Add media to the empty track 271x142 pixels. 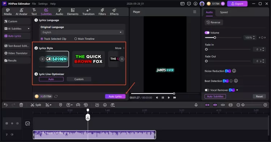[x=27, y=123]
